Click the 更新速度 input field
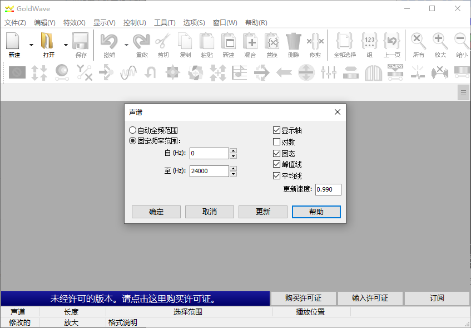This screenshot has height=328, width=471. [x=328, y=189]
